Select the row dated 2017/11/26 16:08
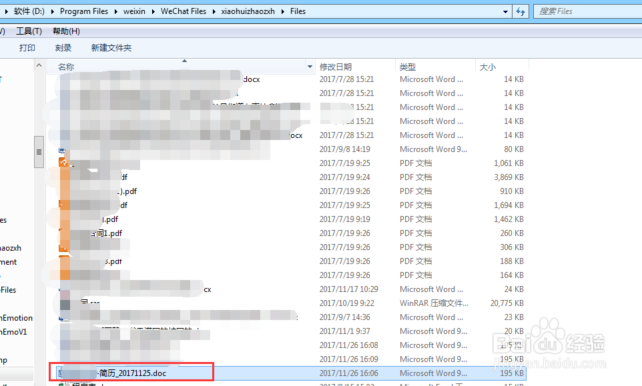This screenshot has width=642, height=386. tap(291, 345)
